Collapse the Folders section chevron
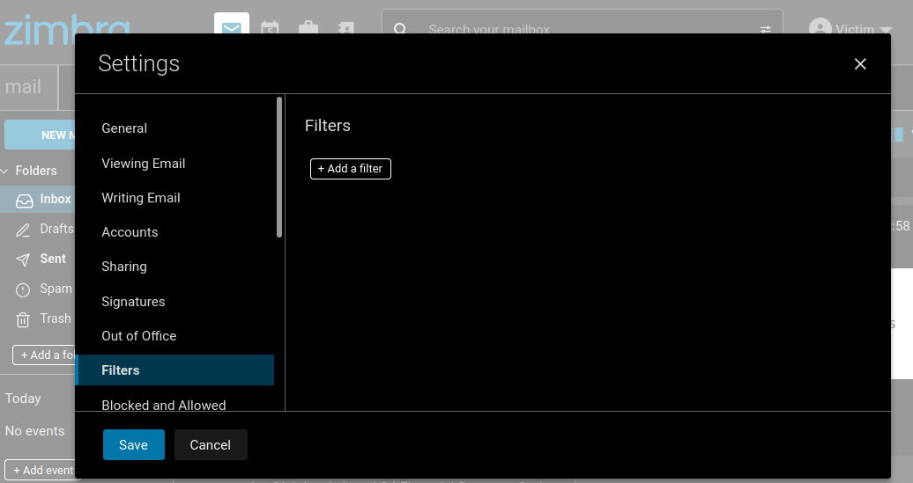This screenshot has width=913, height=483. click(4, 171)
